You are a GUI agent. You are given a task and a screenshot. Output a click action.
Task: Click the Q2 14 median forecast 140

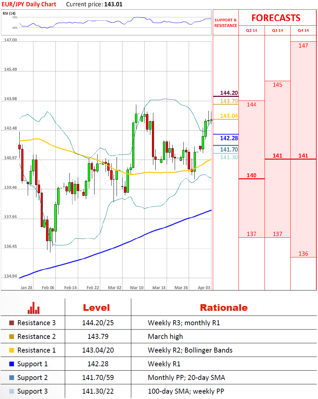click(x=252, y=175)
